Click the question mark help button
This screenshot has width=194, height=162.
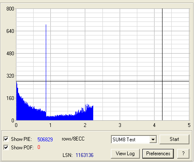pos(183,154)
